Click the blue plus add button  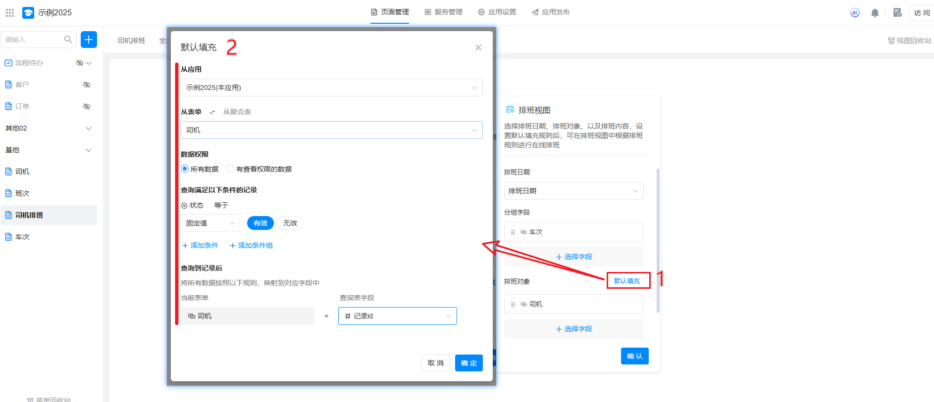click(x=89, y=40)
